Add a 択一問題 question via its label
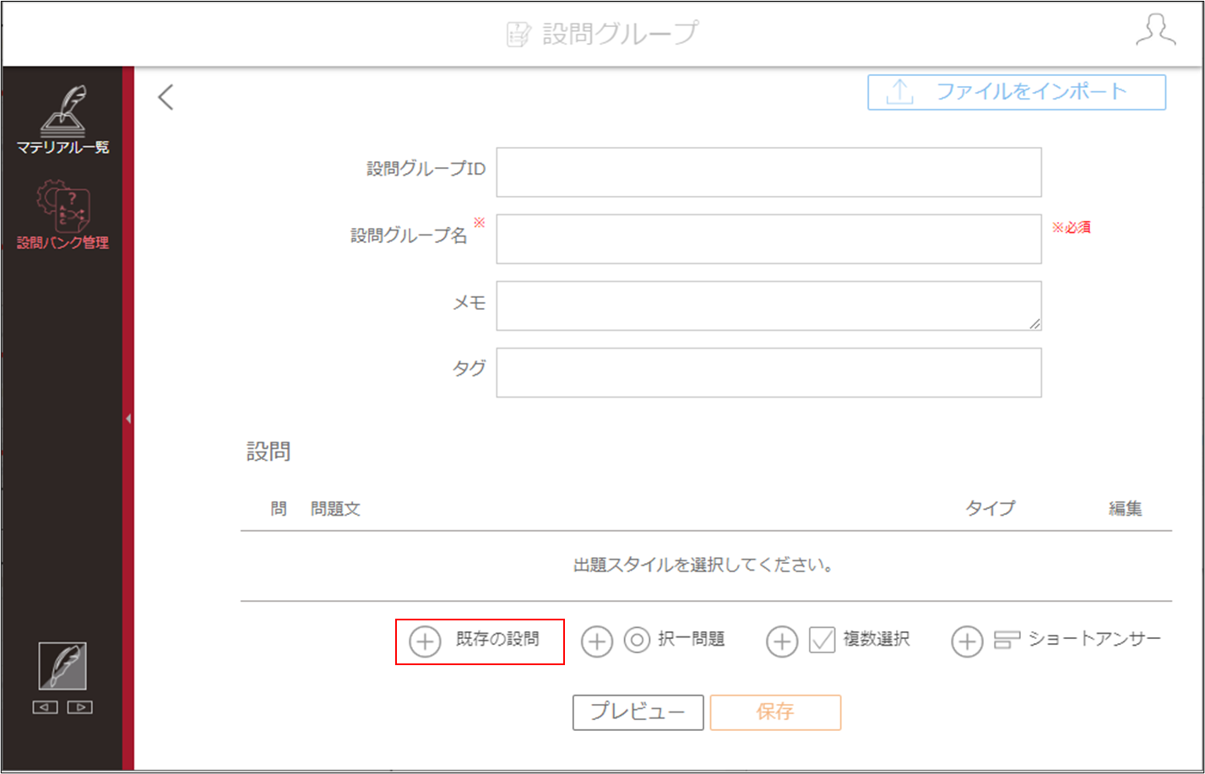Screen dimensions: 1205x774 coord(692,639)
